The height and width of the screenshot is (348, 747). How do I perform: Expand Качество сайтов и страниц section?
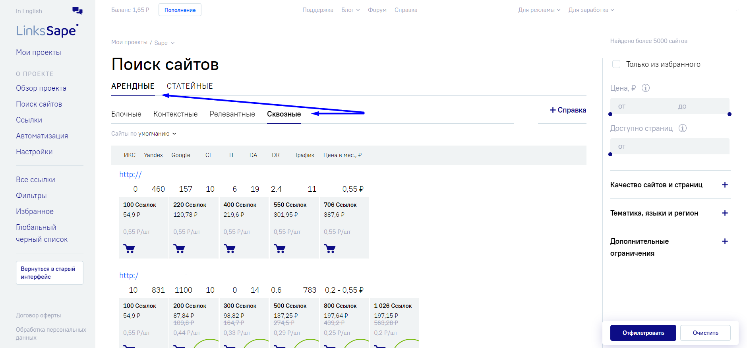tap(725, 185)
